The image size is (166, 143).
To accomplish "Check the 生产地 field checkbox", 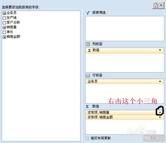I will click(x=4, y=18).
